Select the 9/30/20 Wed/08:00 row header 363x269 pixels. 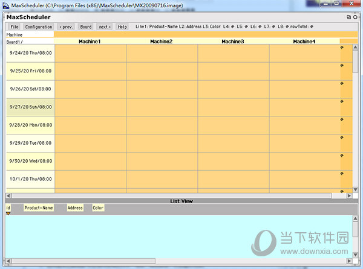pos(30,161)
